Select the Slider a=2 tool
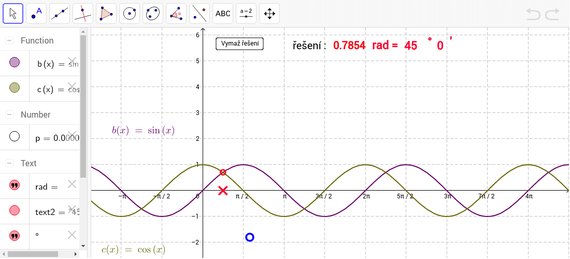The width and height of the screenshot is (570, 259). coord(246,13)
